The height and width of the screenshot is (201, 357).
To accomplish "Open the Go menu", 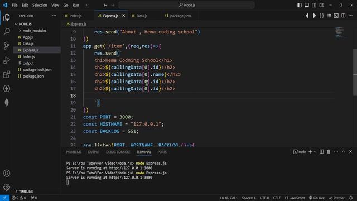I will 66,5.
